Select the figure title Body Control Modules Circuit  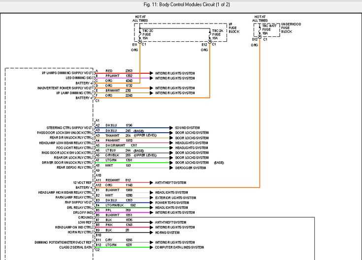pyautogui.click(x=181, y=4)
